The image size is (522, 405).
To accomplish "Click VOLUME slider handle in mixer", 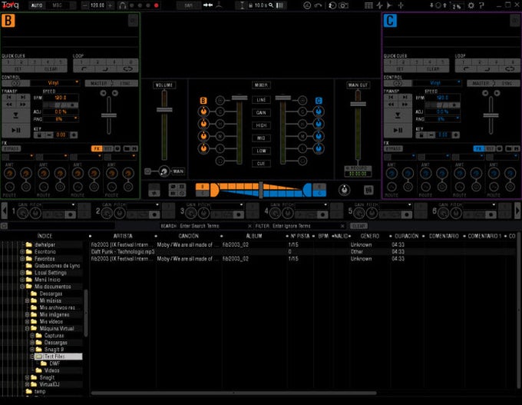I will tap(164, 110).
